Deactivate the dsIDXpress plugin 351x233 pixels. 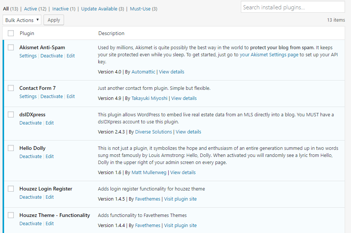point(31,123)
